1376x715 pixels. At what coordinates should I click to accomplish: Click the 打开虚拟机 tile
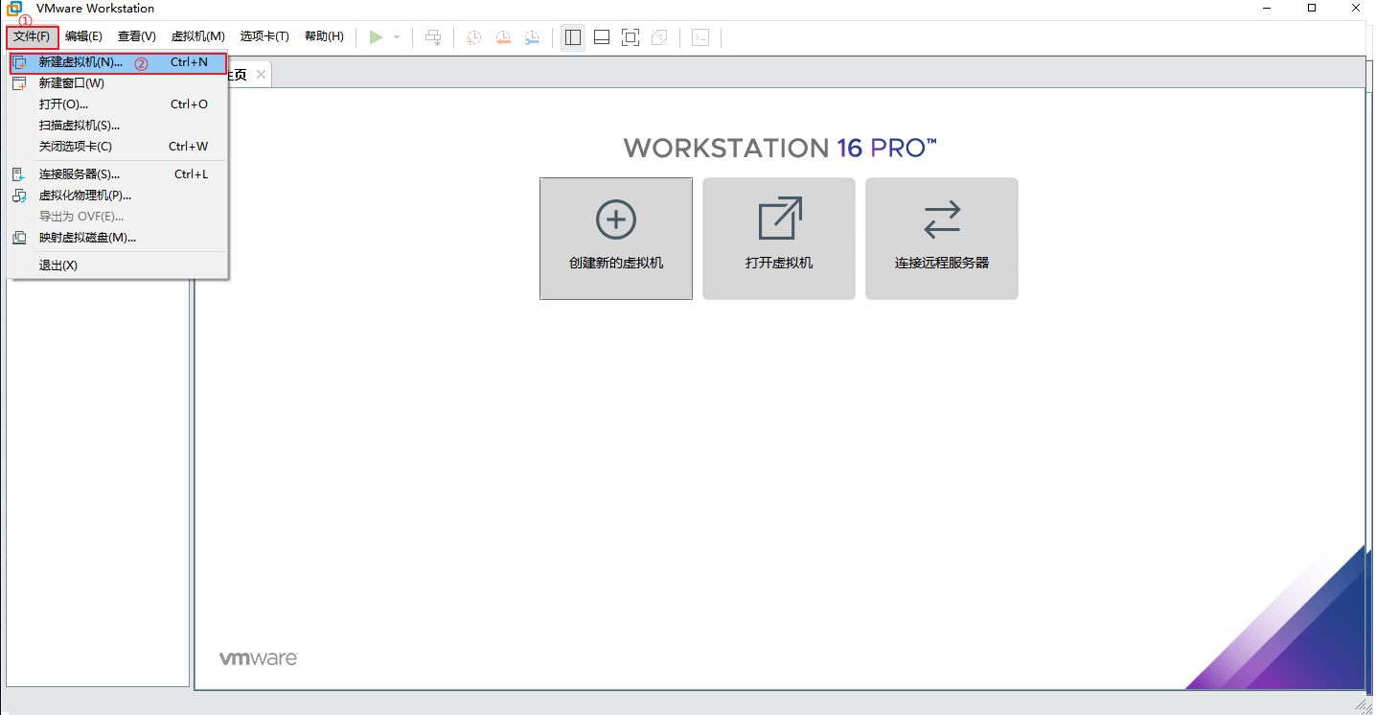tap(779, 239)
